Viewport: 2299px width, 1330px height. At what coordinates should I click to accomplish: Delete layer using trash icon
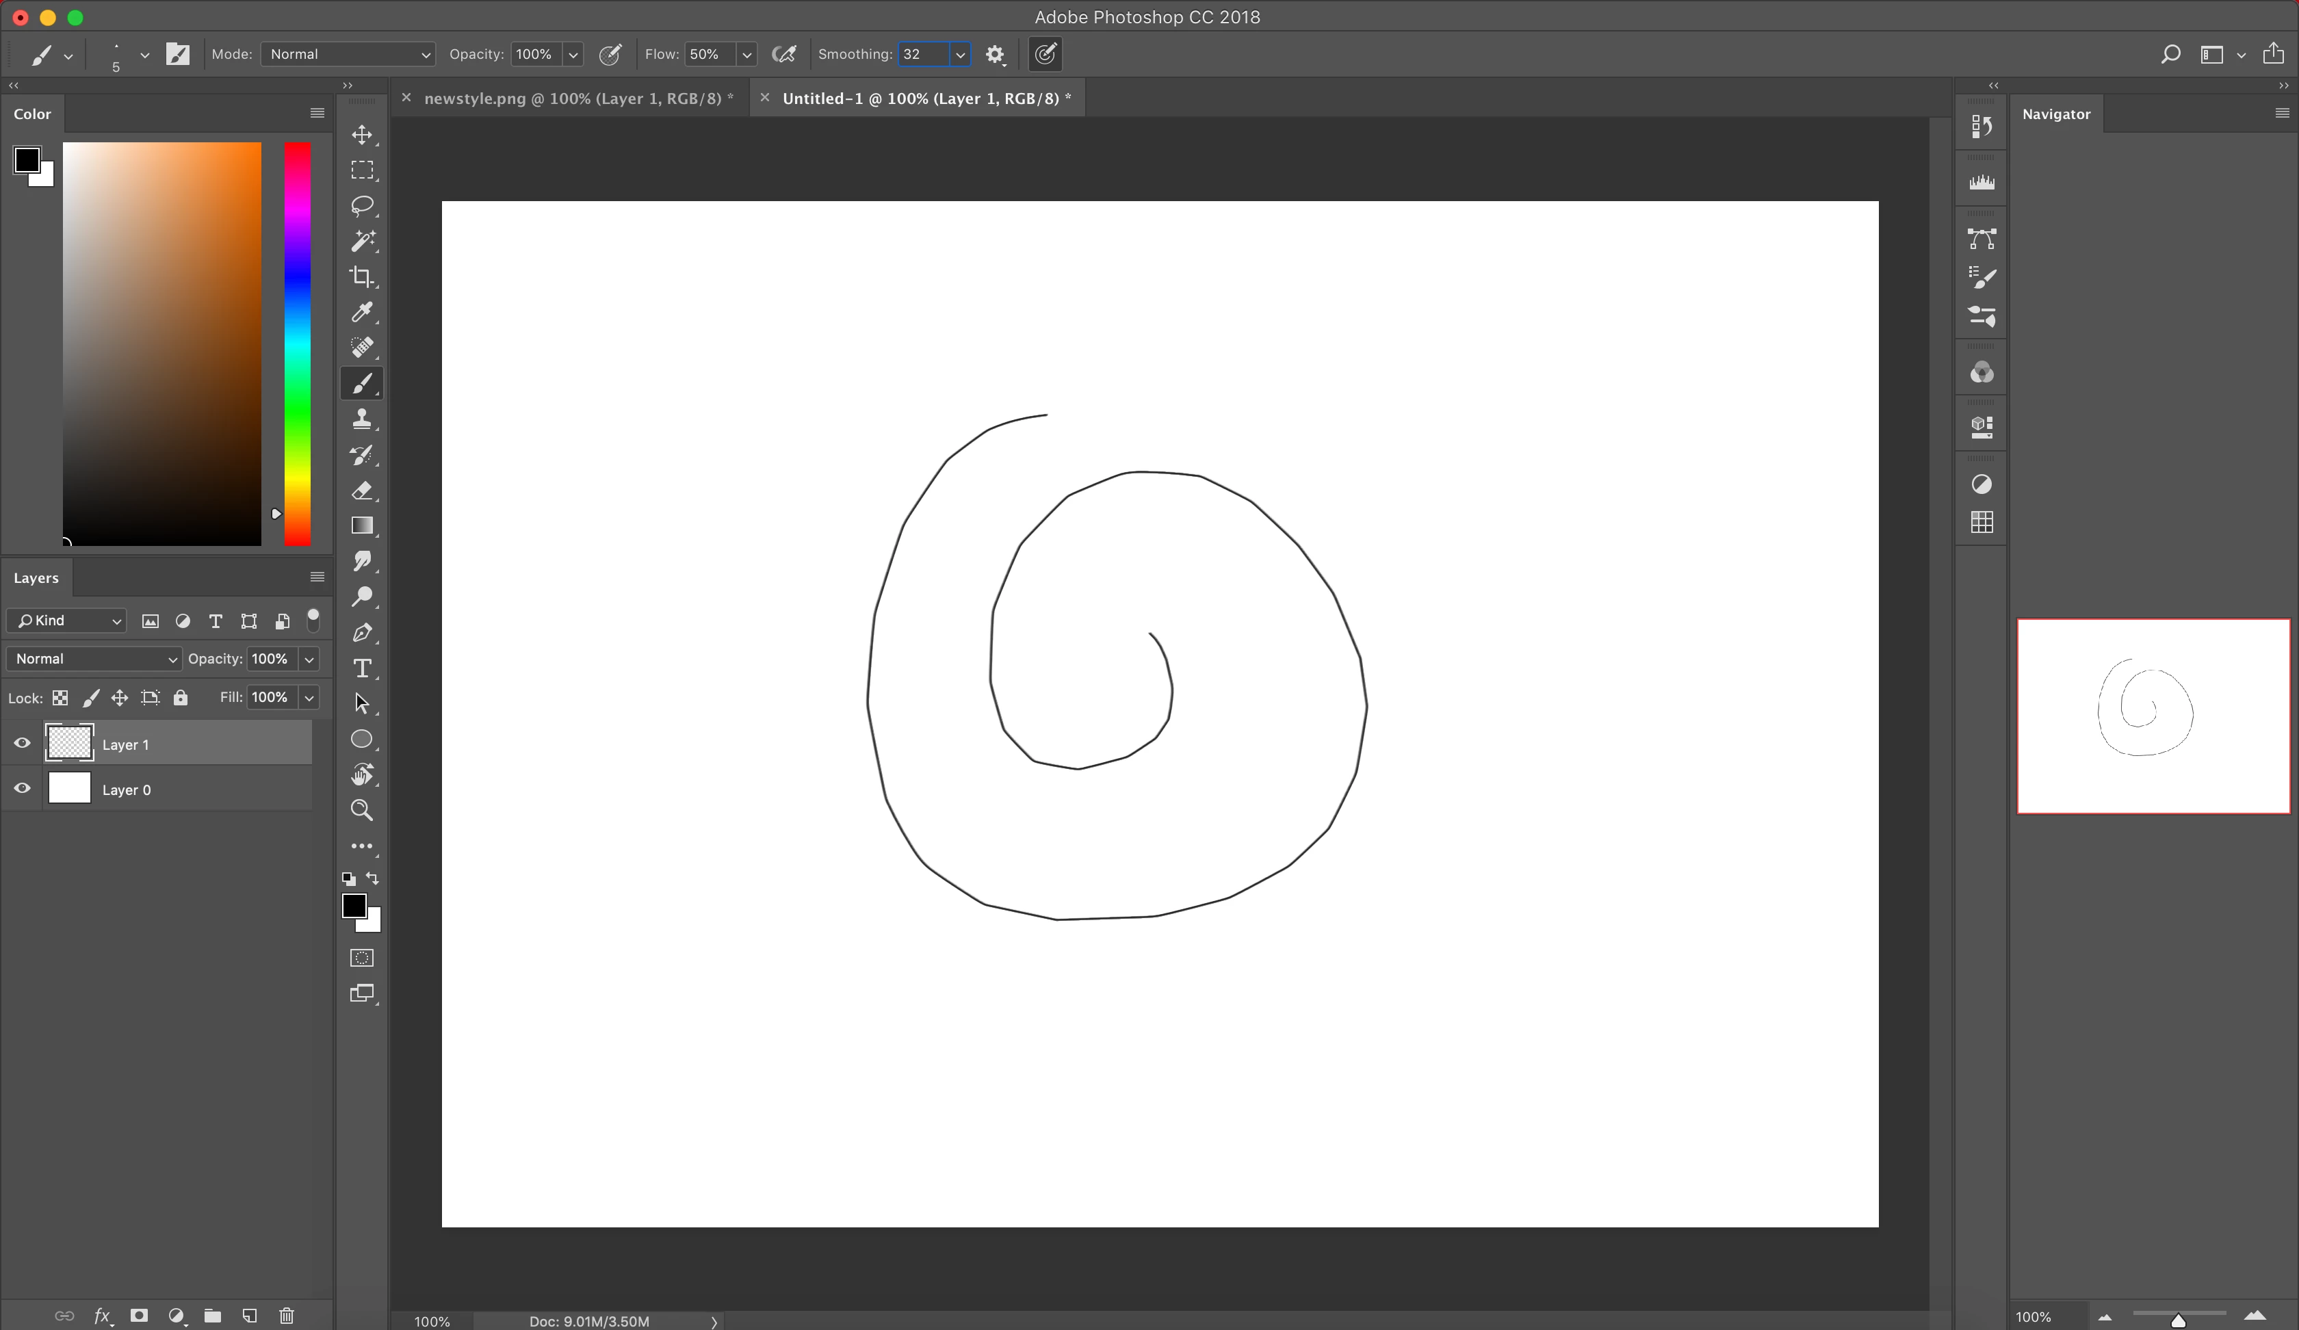[287, 1314]
